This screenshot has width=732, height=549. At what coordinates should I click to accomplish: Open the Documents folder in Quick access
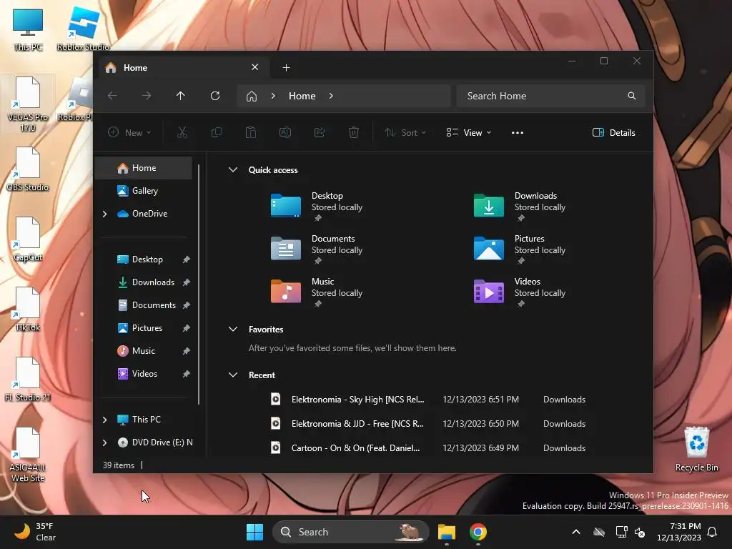(317, 249)
